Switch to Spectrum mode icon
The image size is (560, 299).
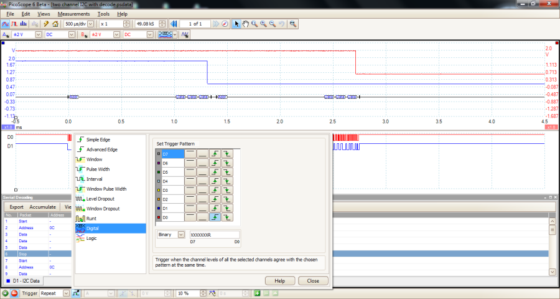pos(24,24)
